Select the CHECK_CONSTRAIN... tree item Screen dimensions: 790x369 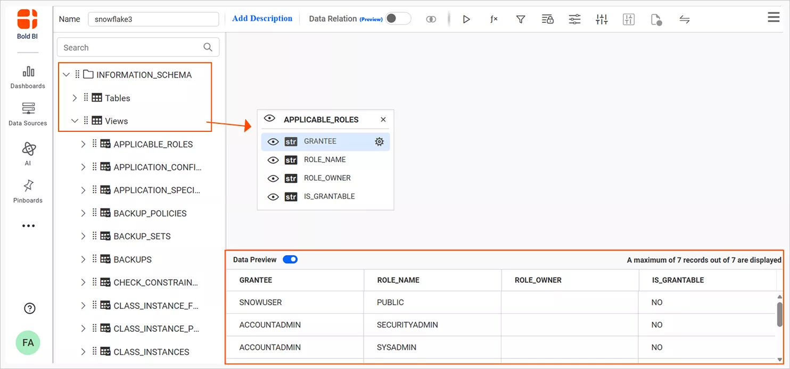156,282
